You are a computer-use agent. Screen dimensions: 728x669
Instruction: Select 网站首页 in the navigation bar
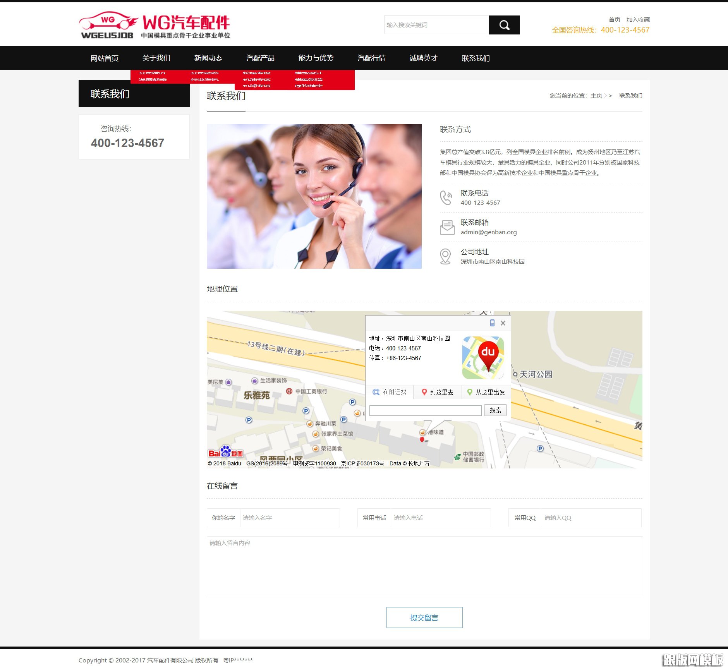point(105,58)
